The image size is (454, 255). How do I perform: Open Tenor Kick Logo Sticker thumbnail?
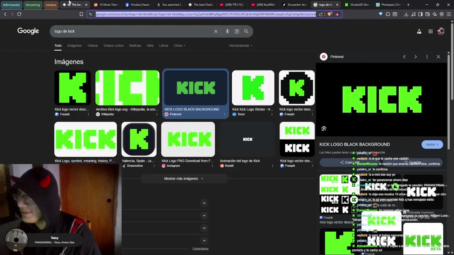[x=253, y=88]
